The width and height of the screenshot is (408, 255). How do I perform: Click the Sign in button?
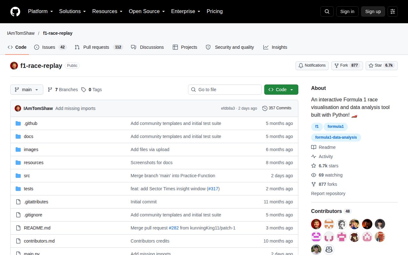pos(347,11)
